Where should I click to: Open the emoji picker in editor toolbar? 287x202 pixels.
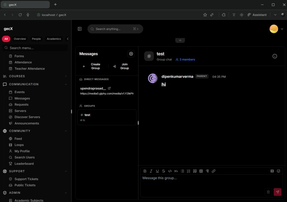(278, 171)
